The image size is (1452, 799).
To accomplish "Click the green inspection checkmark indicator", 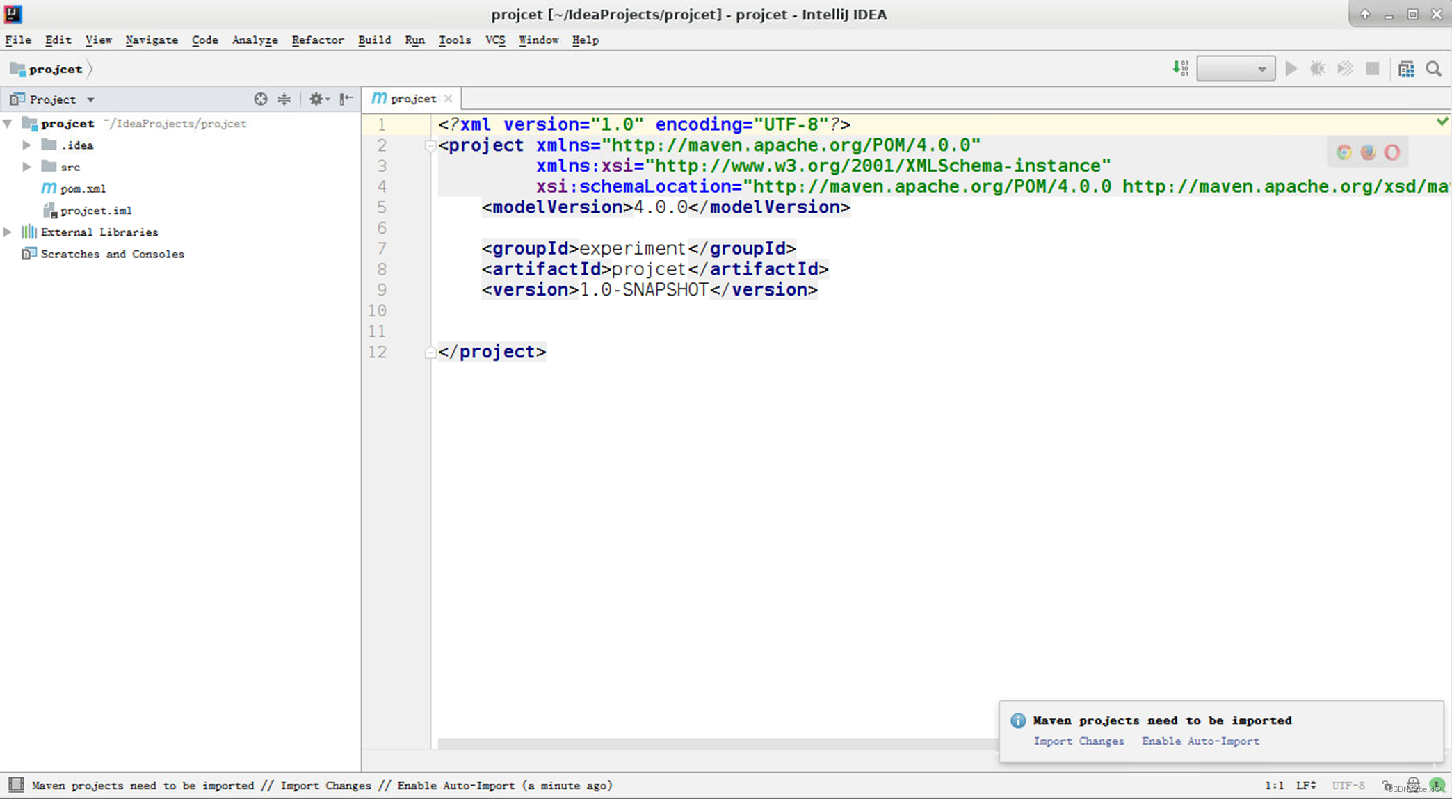I will click(1442, 122).
